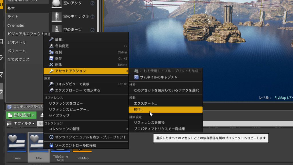The width and height of the screenshot is (293, 165).
Task: Click the Empty Pawn (空のボーン) icon
Action: coord(56,29)
